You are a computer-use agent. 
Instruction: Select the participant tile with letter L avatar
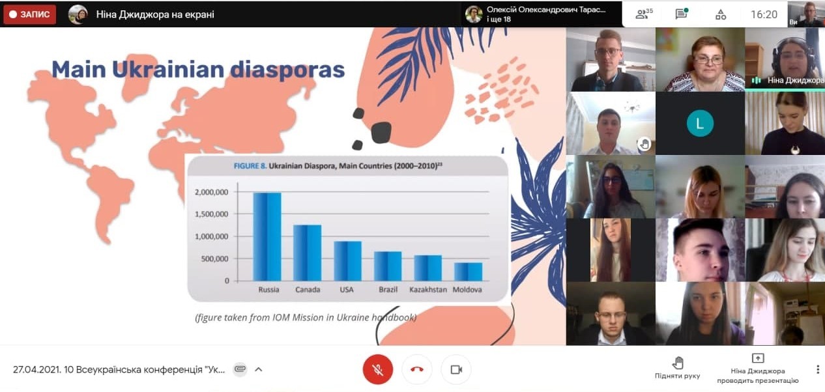(700, 123)
